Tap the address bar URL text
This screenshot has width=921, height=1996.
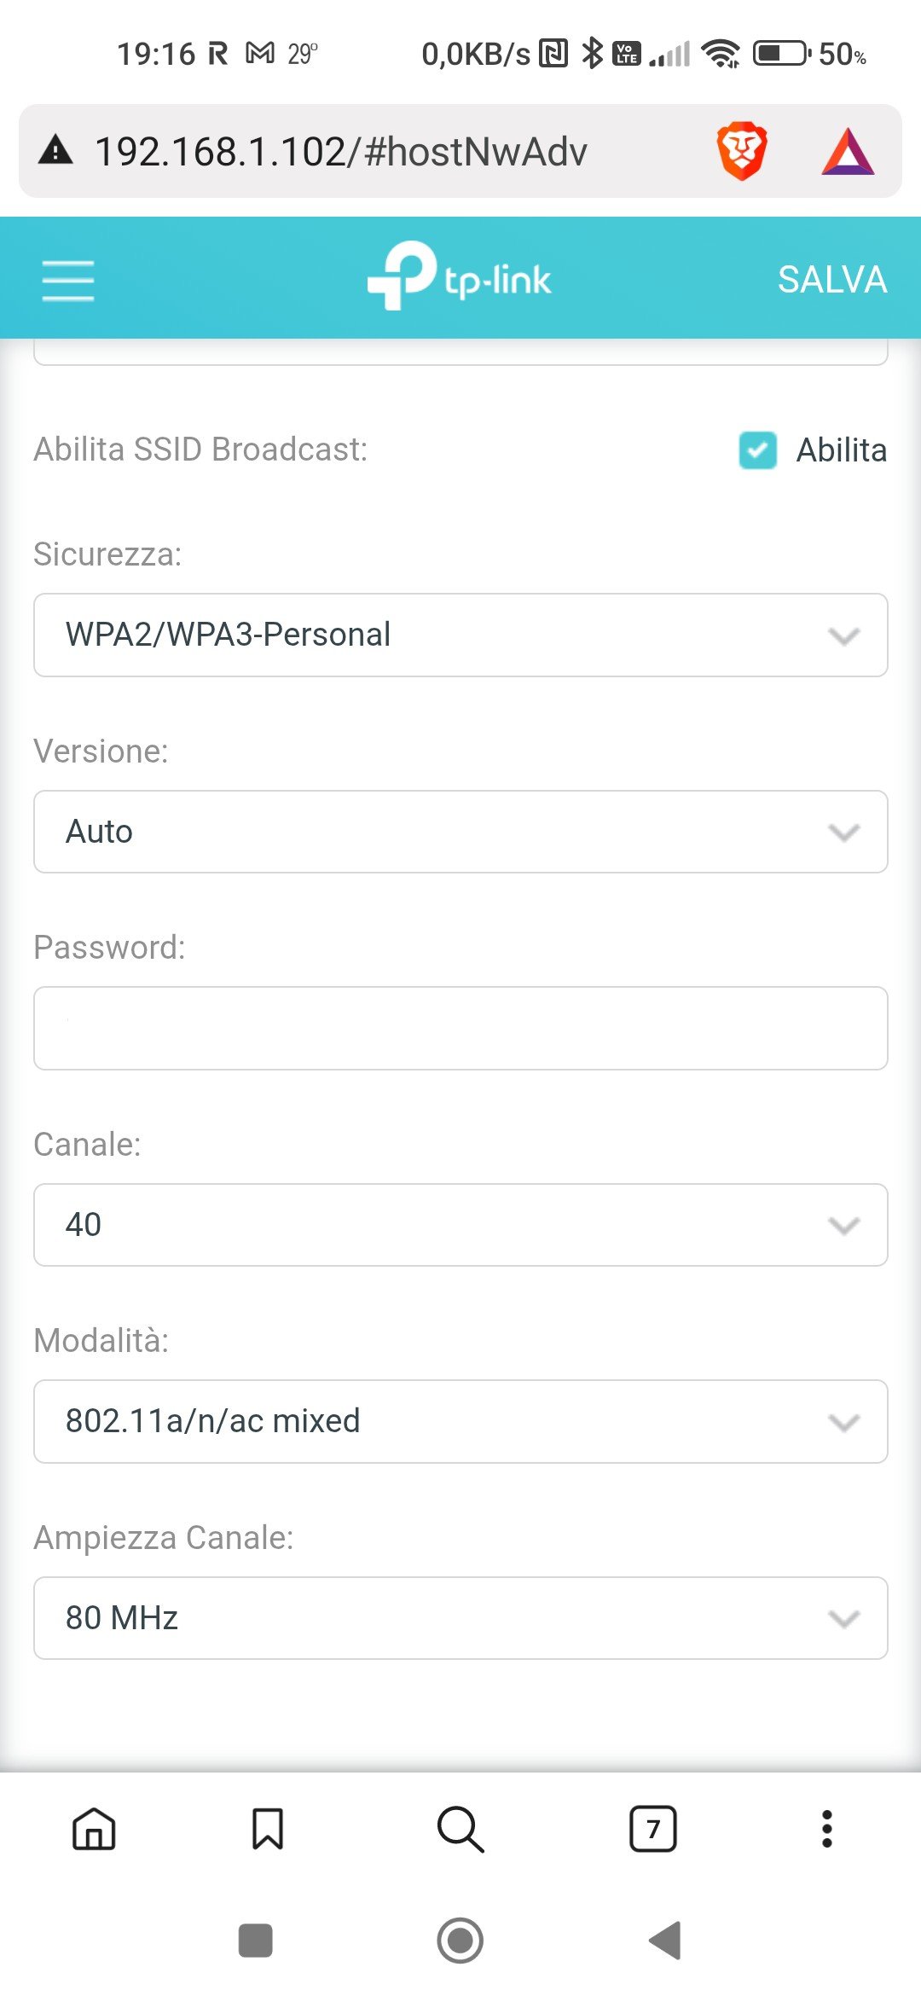click(341, 152)
